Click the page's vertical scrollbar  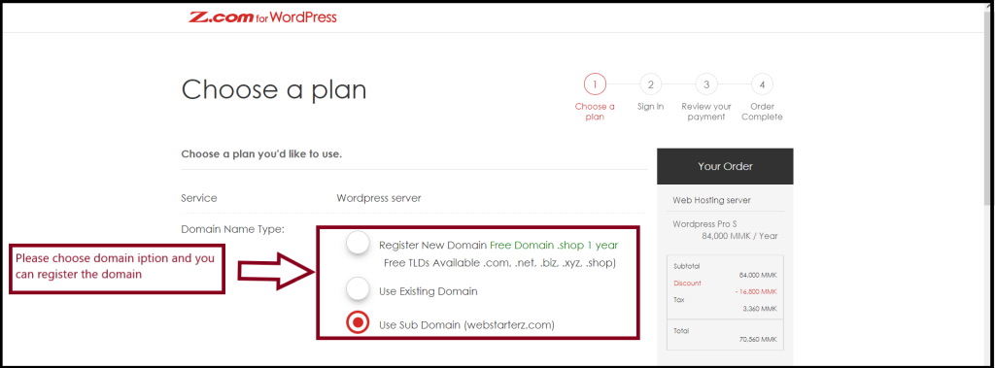(990, 184)
